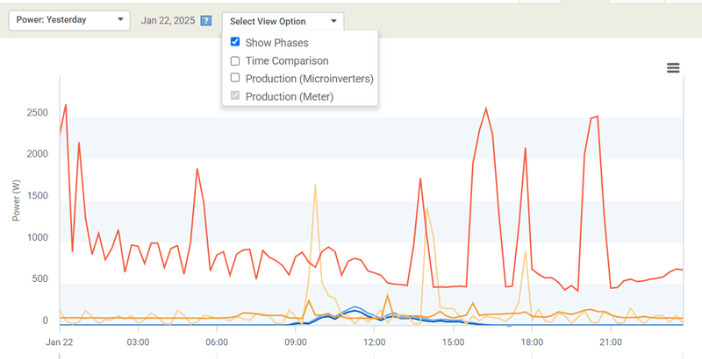Click the 2500 value on power axis
Viewport: 702px width, 359px height.
pos(37,113)
